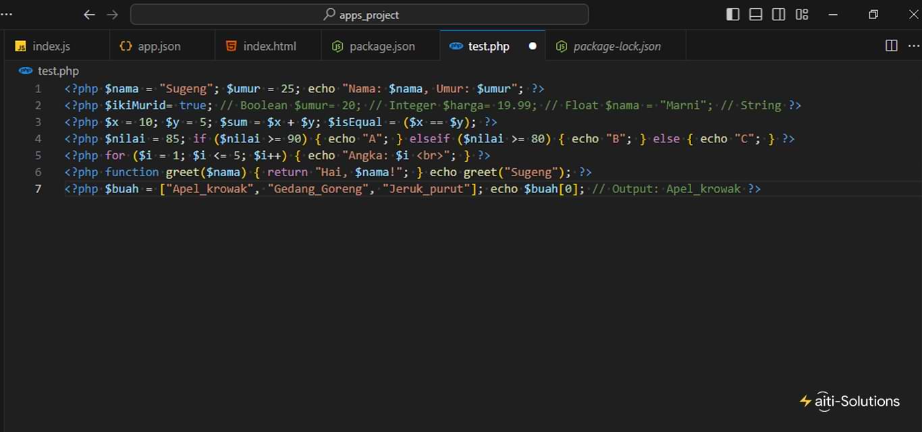Click the Node icon on package.json tab
Image resolution: width=922 pixels, height=432 pixels.
coord(337,46)
